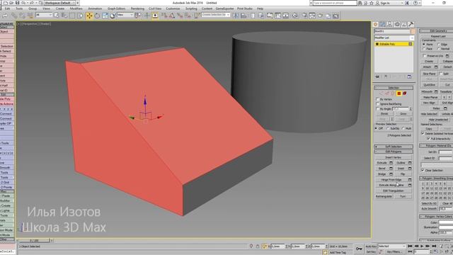
Task: Open the reference coordinate View dropdown
Action: pos(125,15)
